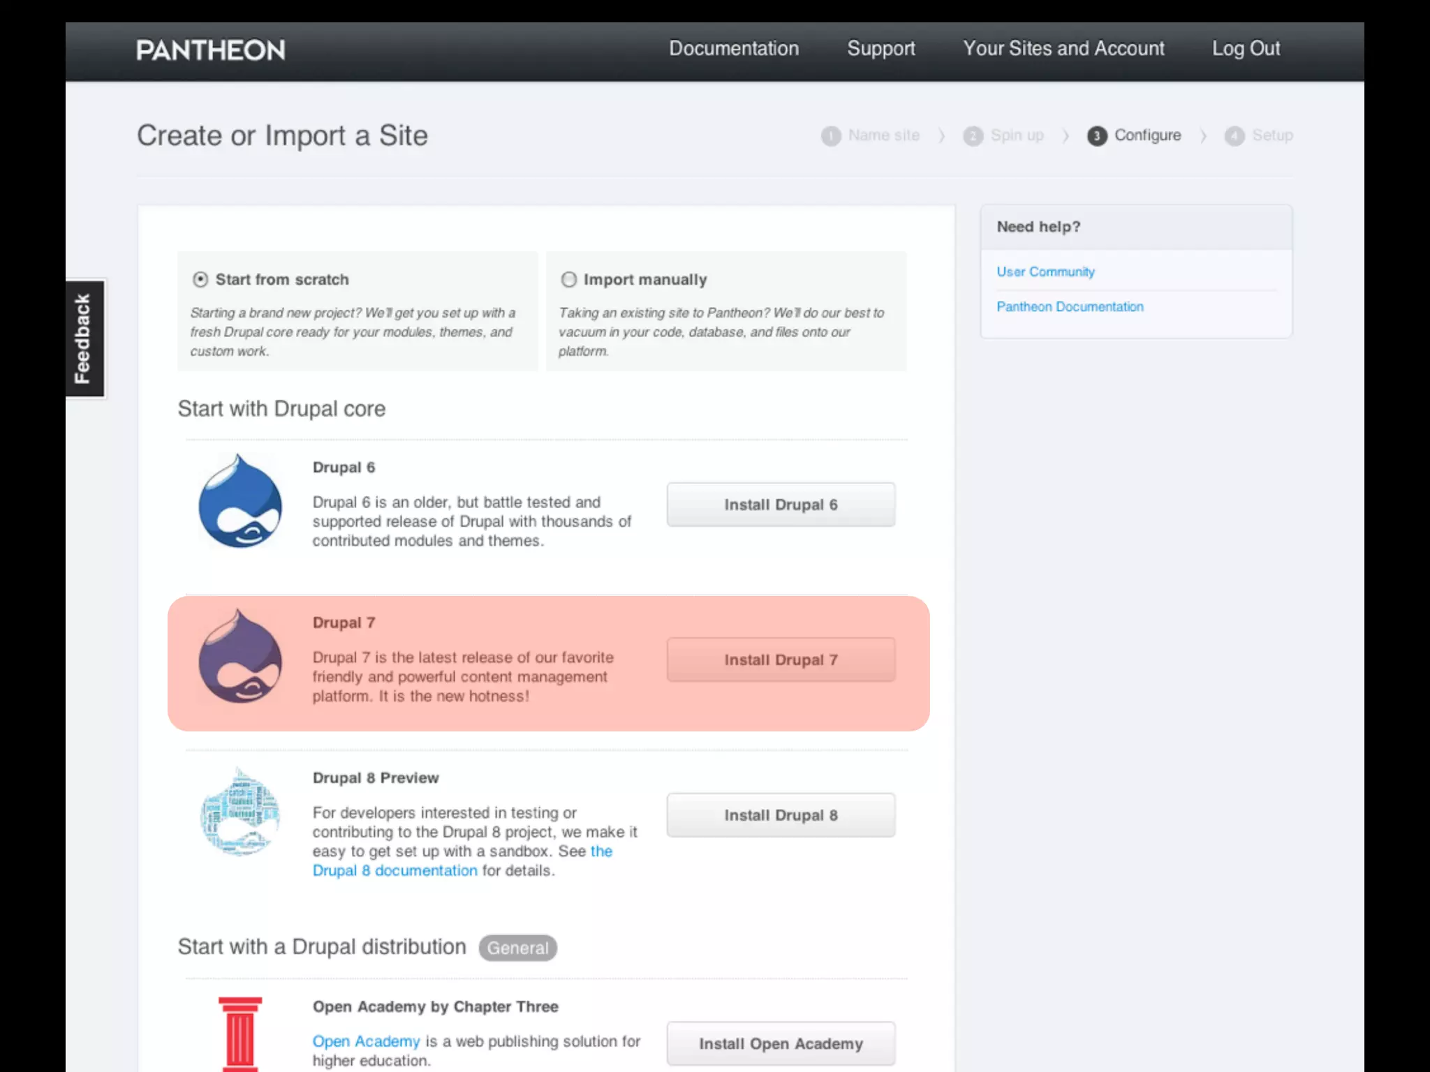Click the Drupal 8 Preview word-cloud icon

pos(240,812)
